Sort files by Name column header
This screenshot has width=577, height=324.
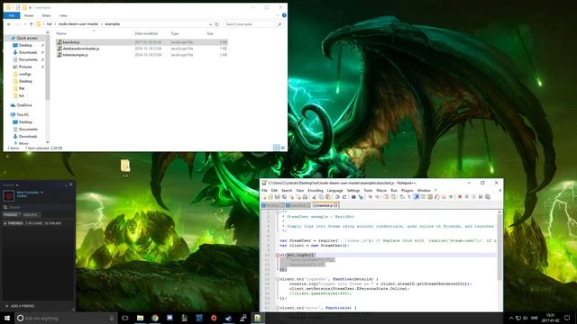pyautogui.click(x=61, y=33)
